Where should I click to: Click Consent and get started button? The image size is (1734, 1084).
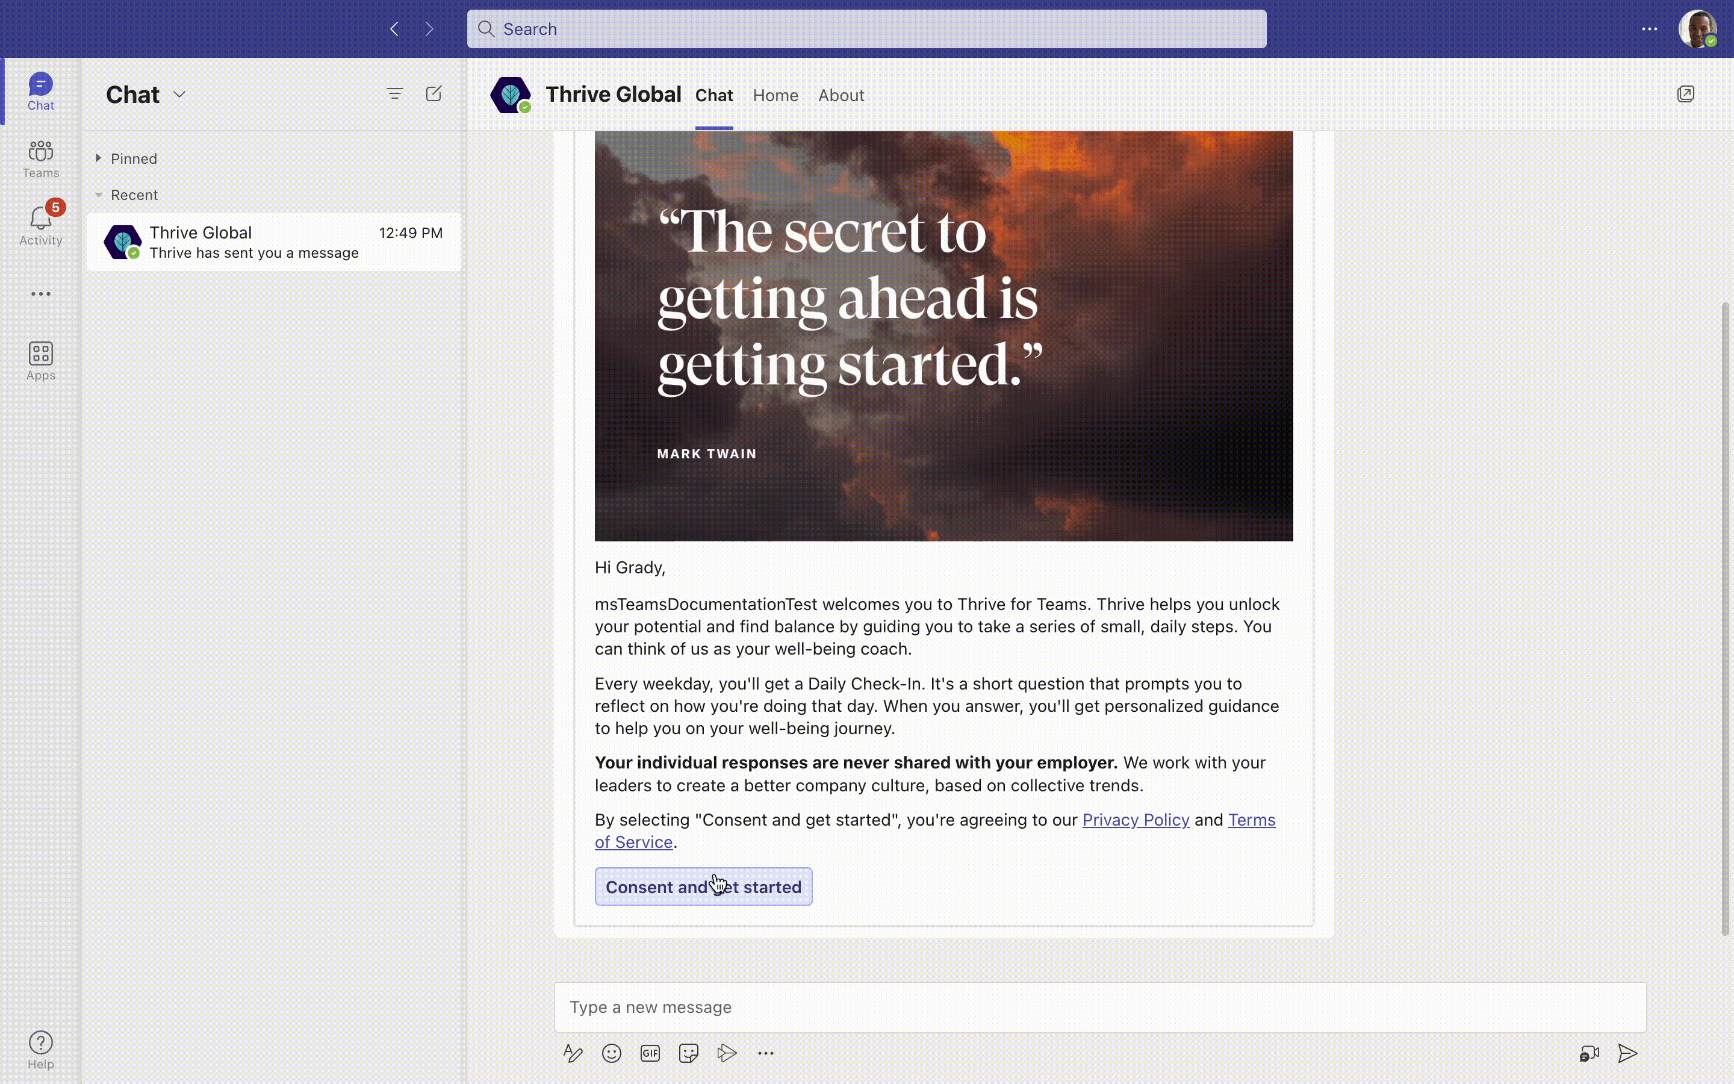[x=704, y=887]
